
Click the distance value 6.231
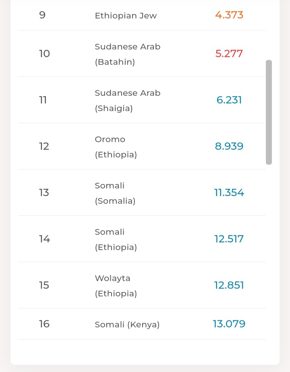[229, 100]
